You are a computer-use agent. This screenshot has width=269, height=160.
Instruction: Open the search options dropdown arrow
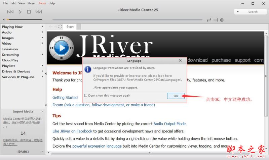coord(238,12)
